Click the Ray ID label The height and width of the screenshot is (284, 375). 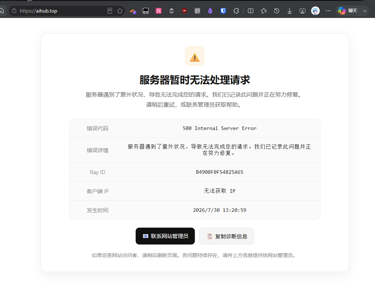(98, 172)
